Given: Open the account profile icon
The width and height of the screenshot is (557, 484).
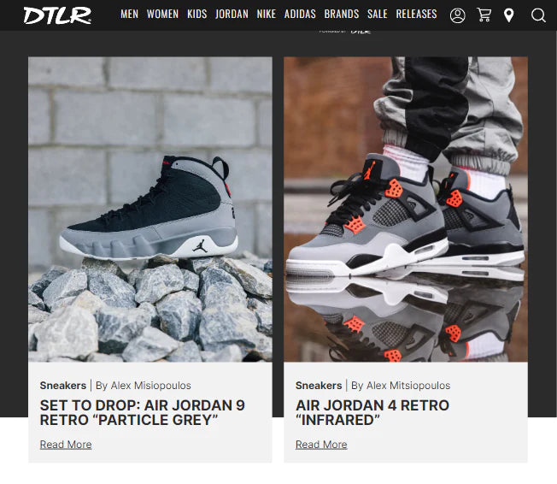Looking at the screenshot, I should pos(457,15).
